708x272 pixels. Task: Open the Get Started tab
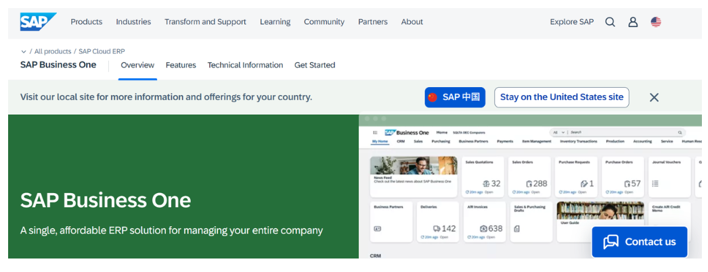[315, 65]
